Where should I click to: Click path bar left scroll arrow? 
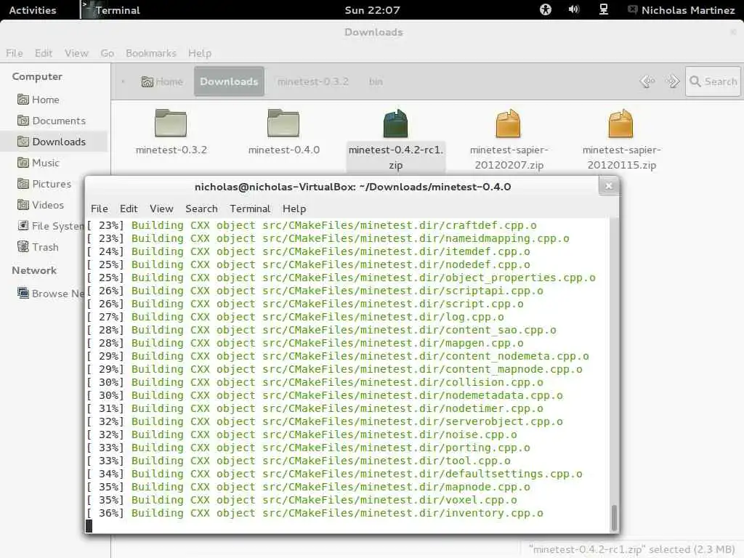123,81
